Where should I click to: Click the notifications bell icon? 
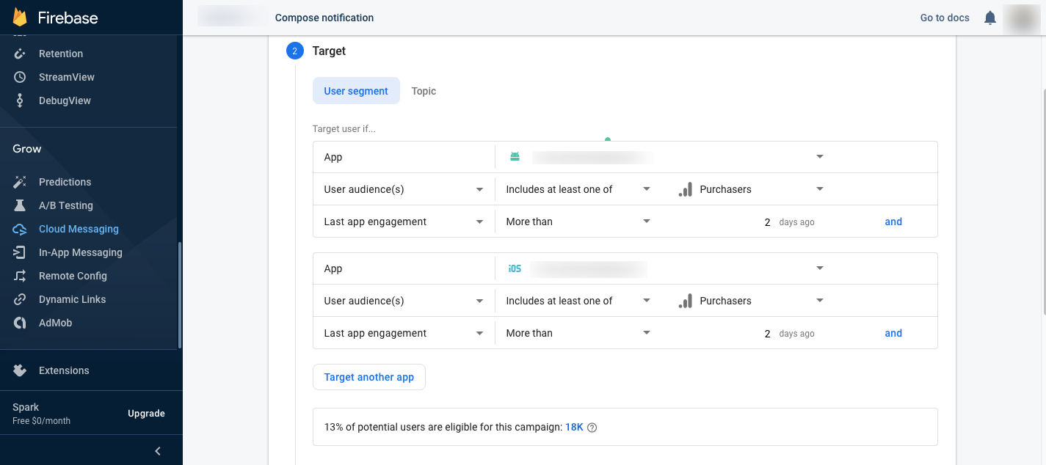click(x=990, y=18)
